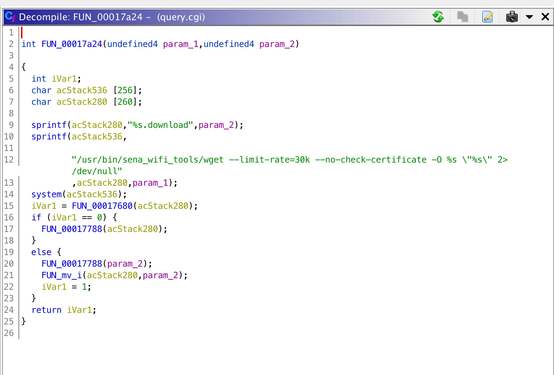This screenshot has height=375, width=554.
Task: Click the sprintf call on line 9
Action: pos(49,125)
